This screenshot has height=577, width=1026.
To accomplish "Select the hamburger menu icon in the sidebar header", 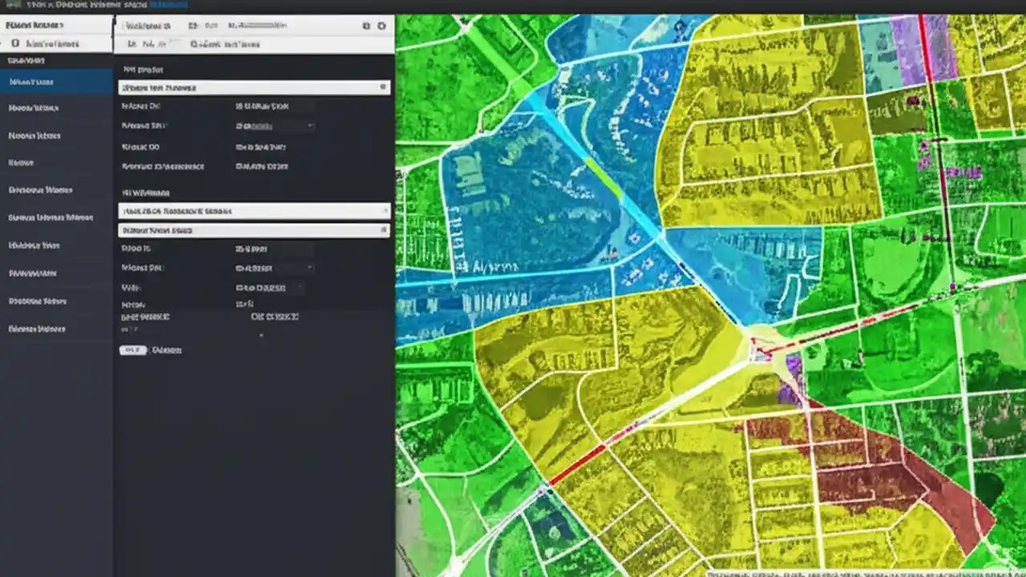I will (14, 42).
